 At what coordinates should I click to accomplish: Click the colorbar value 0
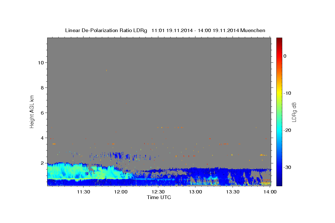coord(285,56)
